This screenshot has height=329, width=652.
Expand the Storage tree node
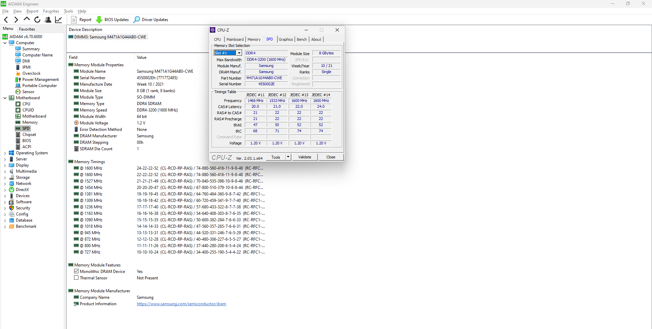point(5,178)
